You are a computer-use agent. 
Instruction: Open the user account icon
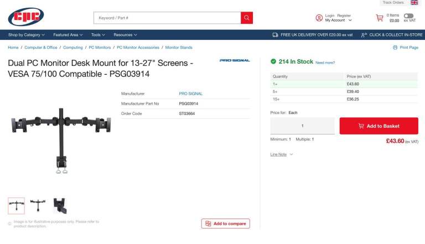pos(319,18)
